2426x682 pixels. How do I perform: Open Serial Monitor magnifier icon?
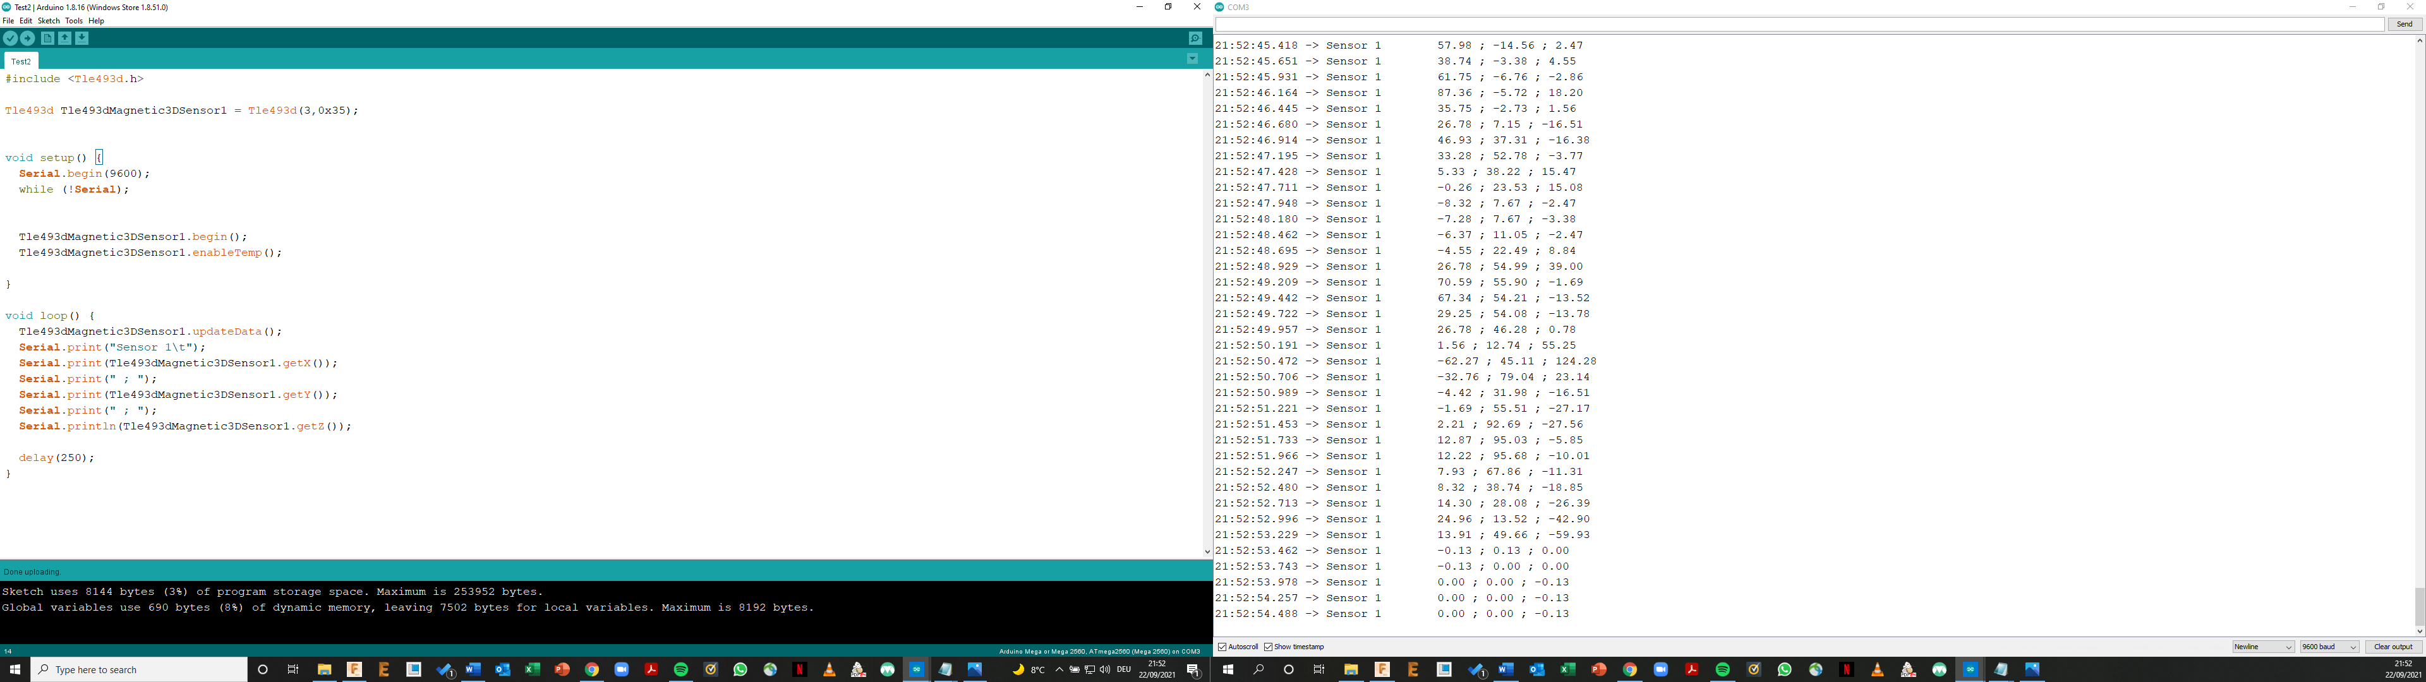tap(1195, 39)
